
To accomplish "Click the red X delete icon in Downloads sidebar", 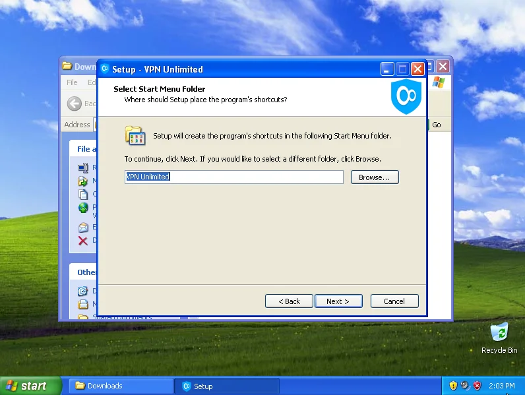I will point(83,241).
